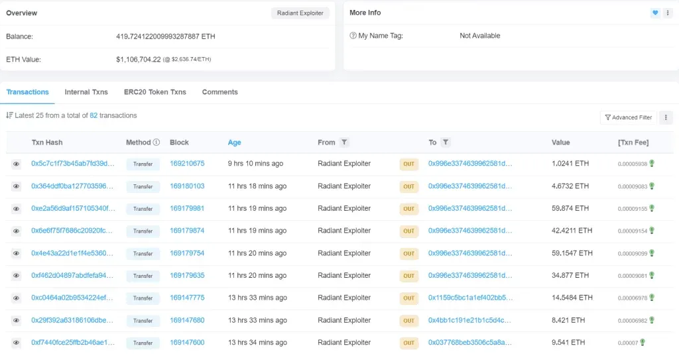Open block 169210675 link
Viewport: 679px width, 354px height.
[187, 164]
